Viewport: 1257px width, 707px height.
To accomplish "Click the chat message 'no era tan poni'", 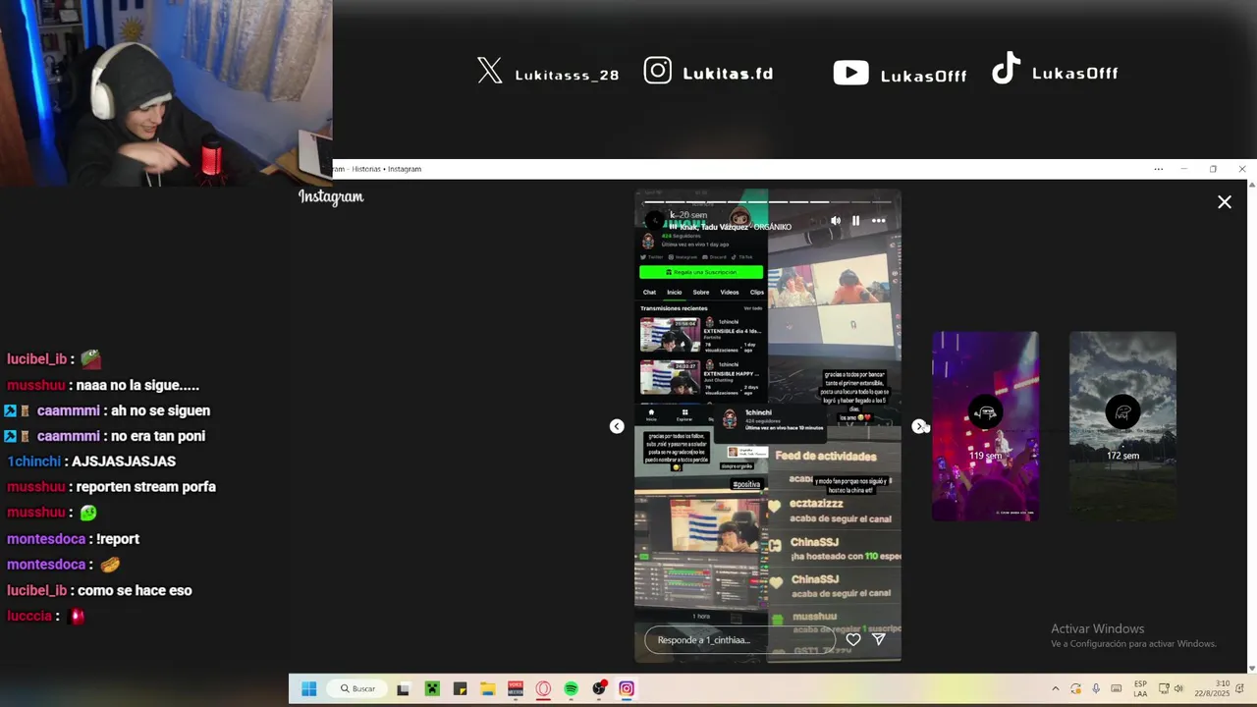I will pyautogui.click(x=158, y=436).
